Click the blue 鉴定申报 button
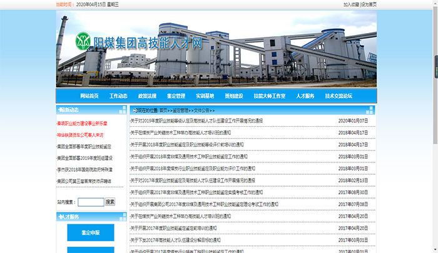Screen dimensions: 438x253 tap(91, 232)
